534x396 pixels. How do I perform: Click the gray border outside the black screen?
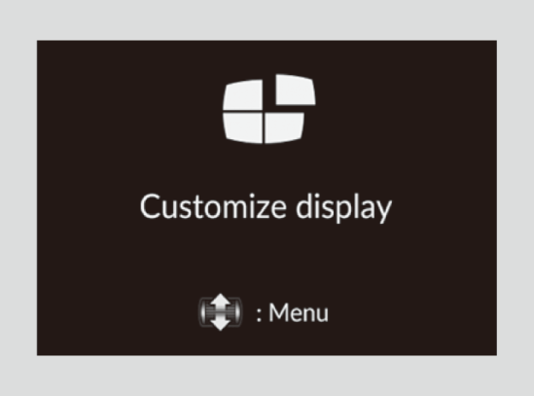pyautogui.click(x=267, y=19)
